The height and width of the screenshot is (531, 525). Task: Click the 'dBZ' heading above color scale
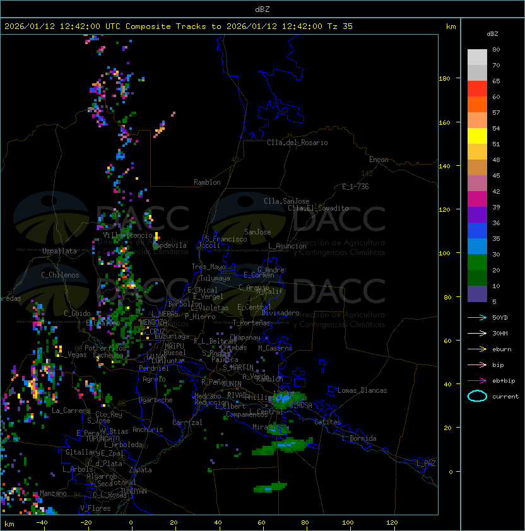492,34
